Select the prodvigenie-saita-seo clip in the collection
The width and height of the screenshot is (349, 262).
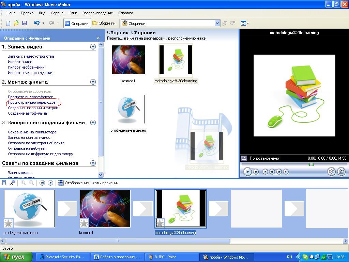click(128, 109)
